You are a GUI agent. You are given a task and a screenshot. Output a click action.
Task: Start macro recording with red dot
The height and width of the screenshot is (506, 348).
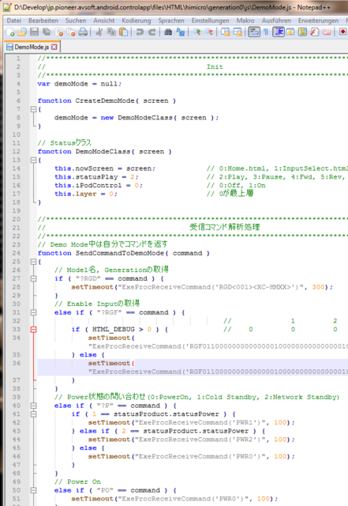[342, 32]
